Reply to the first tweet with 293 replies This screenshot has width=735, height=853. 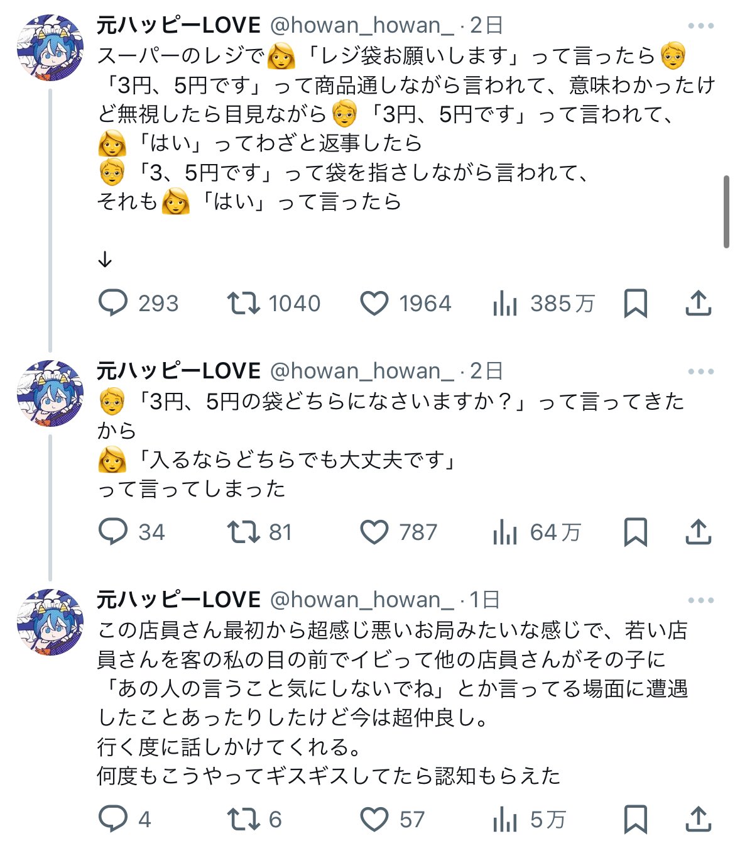[114, 304]
